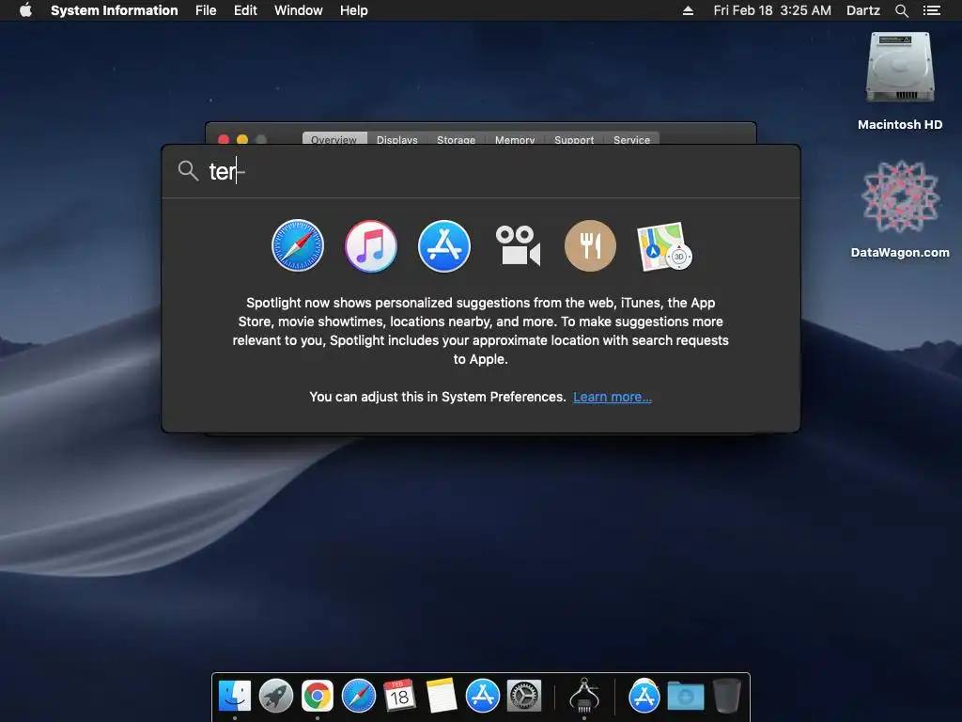Open the System Information application menu
The width and height of the screenshot is (962, 722).
pyautogui.click(x=114, y=10)
